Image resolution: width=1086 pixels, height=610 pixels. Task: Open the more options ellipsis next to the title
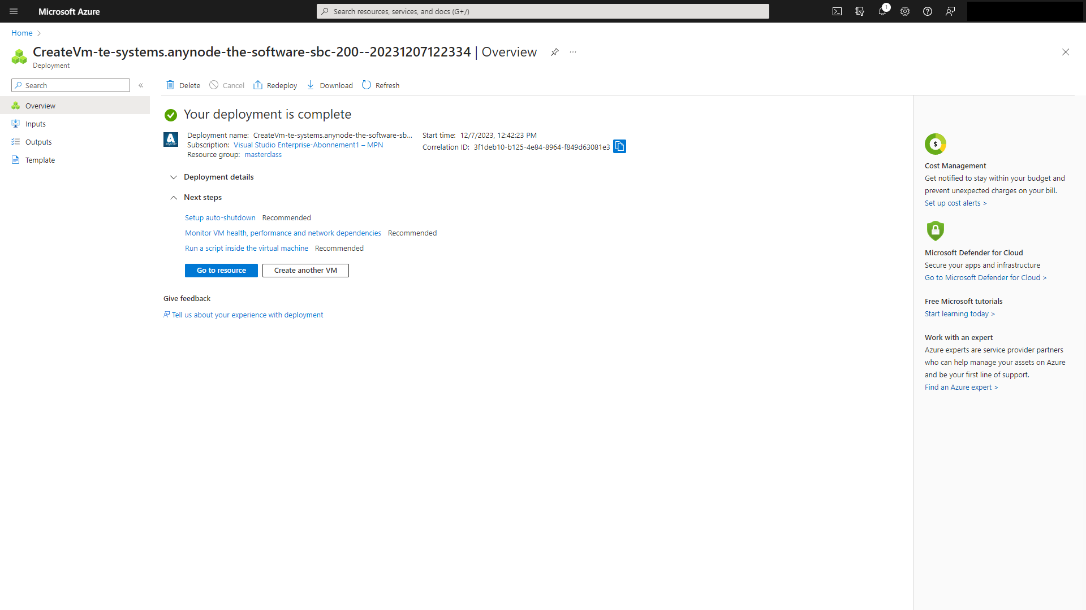tap(573, 52)
